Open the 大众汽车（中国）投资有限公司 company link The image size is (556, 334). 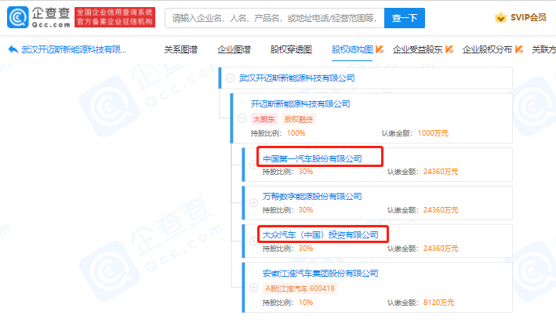320,234
